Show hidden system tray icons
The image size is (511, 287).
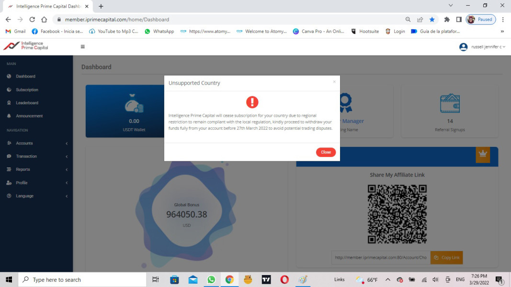387,279
